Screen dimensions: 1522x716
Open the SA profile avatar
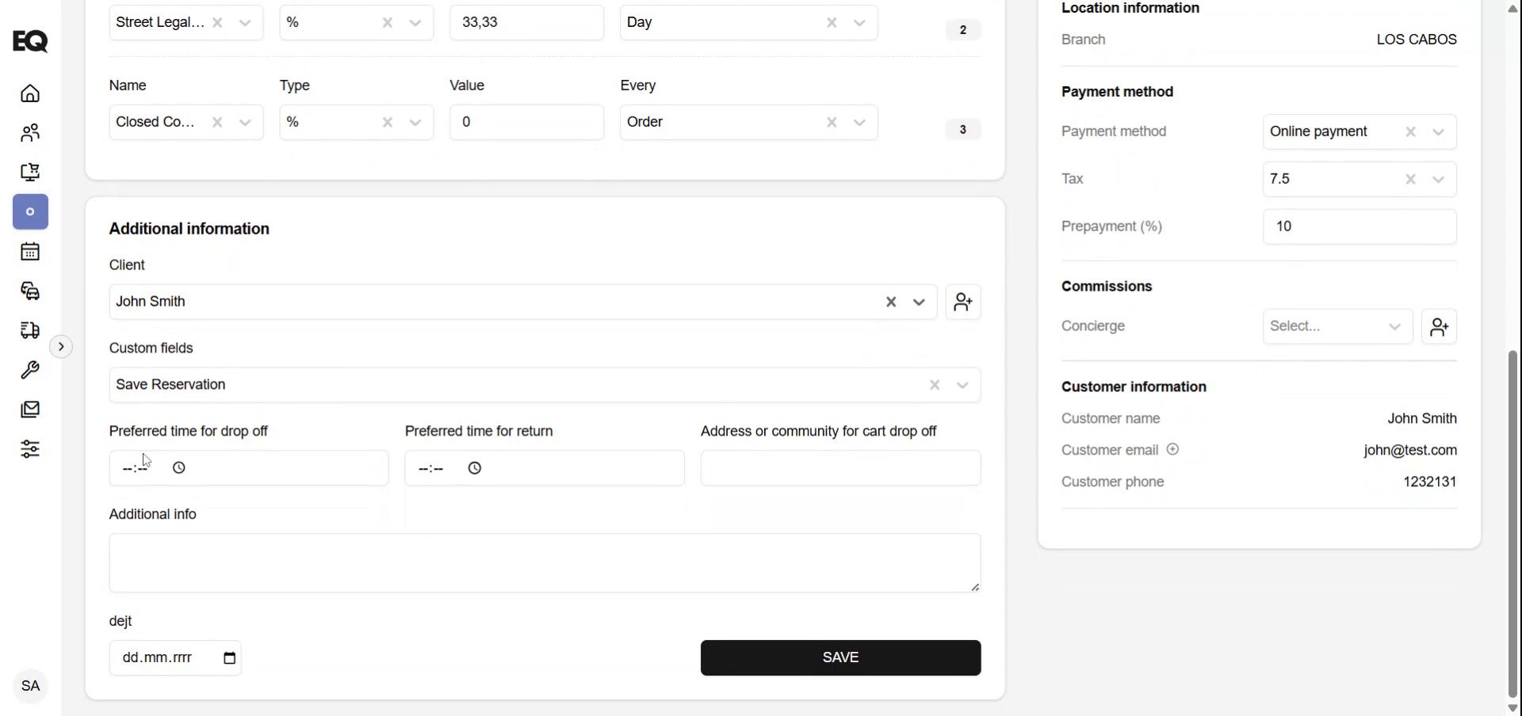point(30,686)
